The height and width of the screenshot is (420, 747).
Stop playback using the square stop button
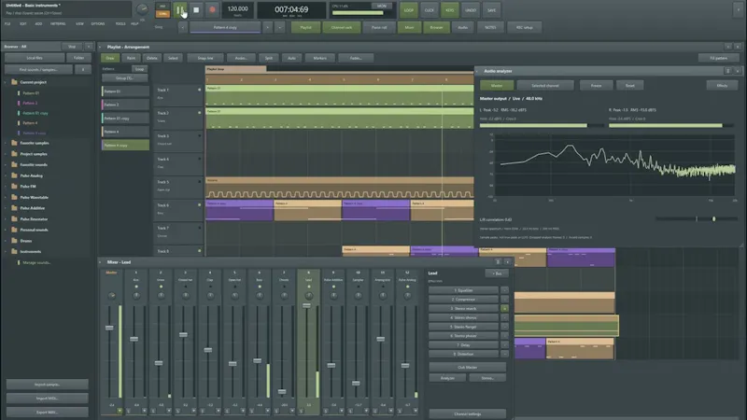[196, 9]
